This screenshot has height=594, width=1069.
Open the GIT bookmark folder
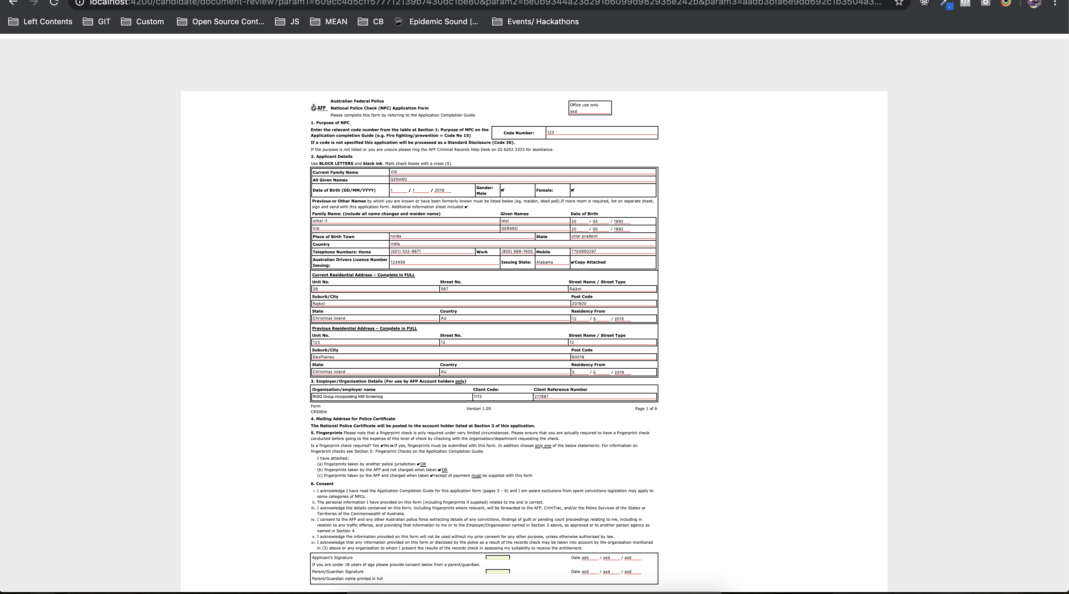pos(97,22)
